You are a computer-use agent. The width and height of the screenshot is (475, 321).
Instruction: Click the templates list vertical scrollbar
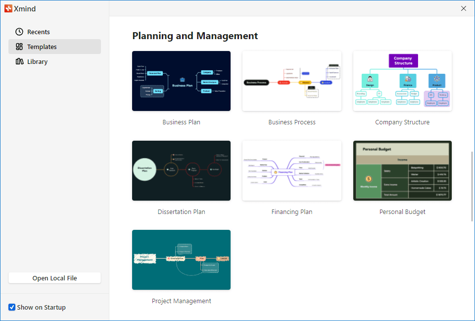472,187
